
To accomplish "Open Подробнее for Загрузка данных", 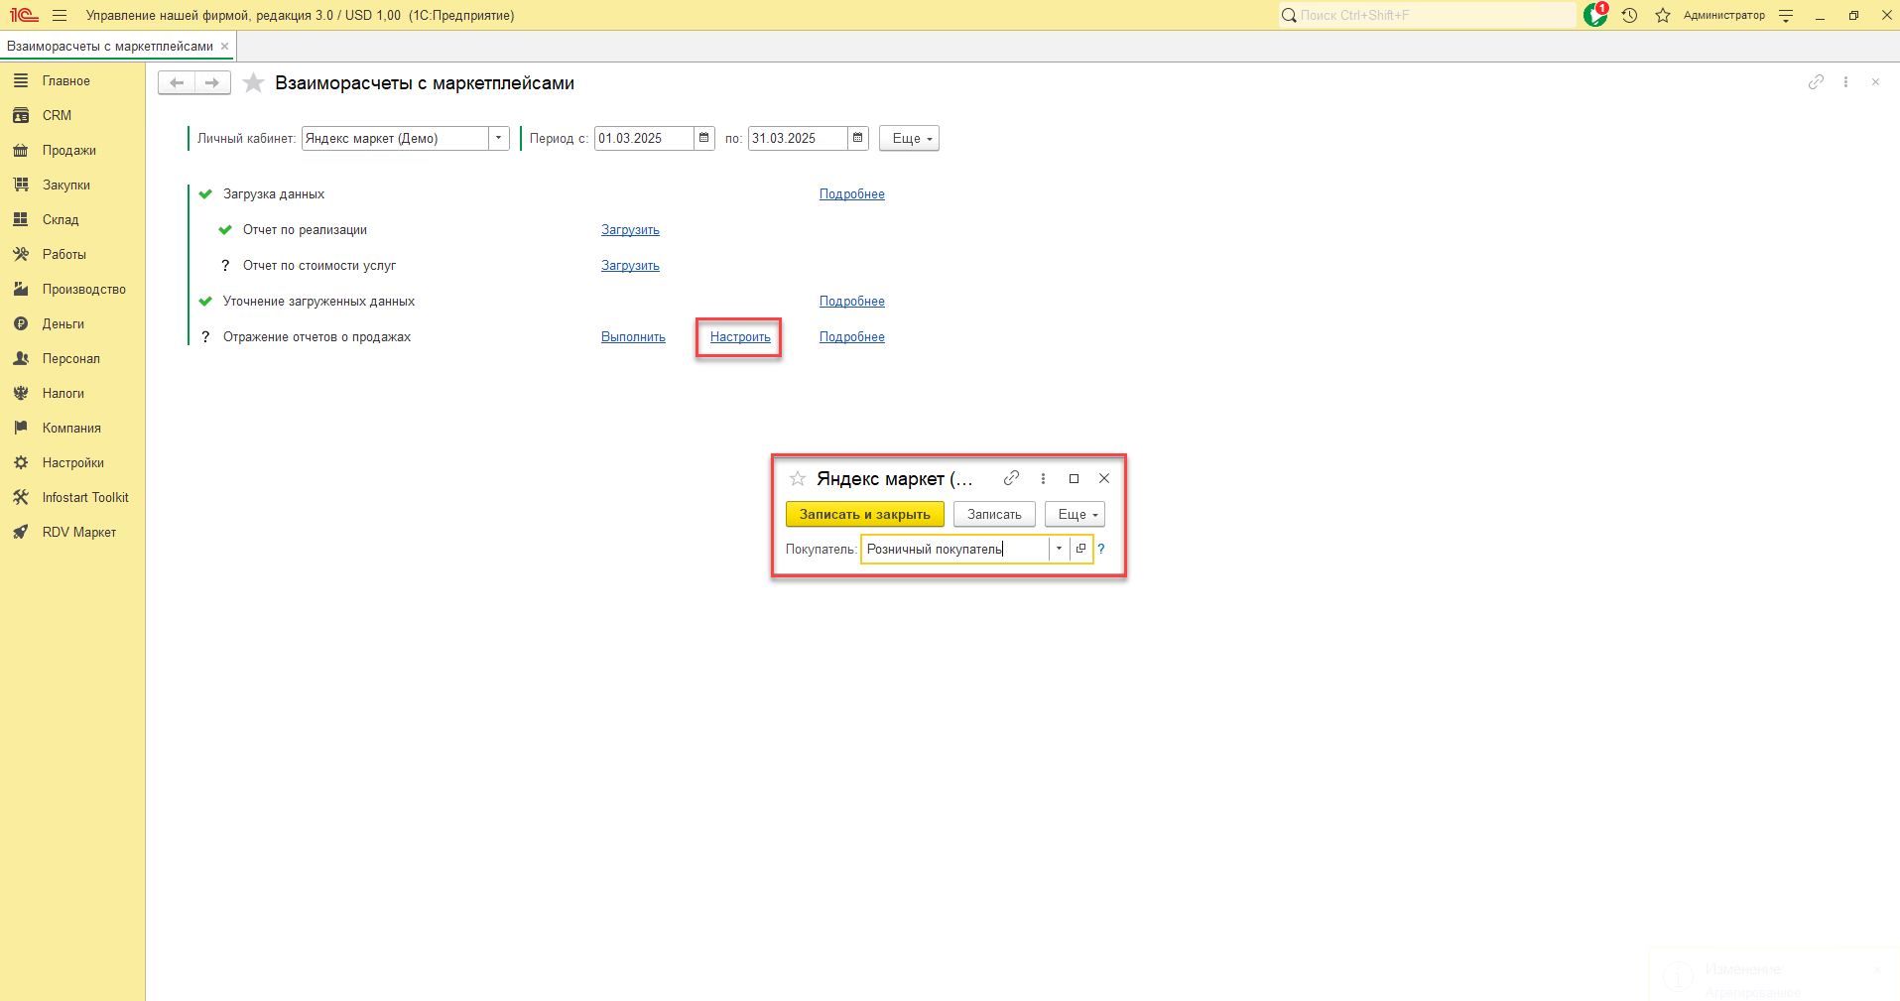I will (x=852, y=194).
